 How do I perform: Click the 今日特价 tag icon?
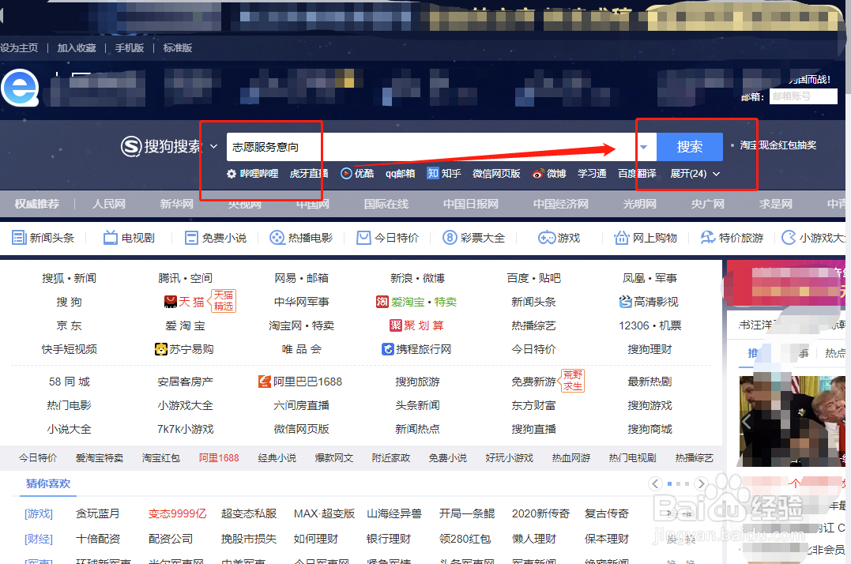tap(363, 238)
